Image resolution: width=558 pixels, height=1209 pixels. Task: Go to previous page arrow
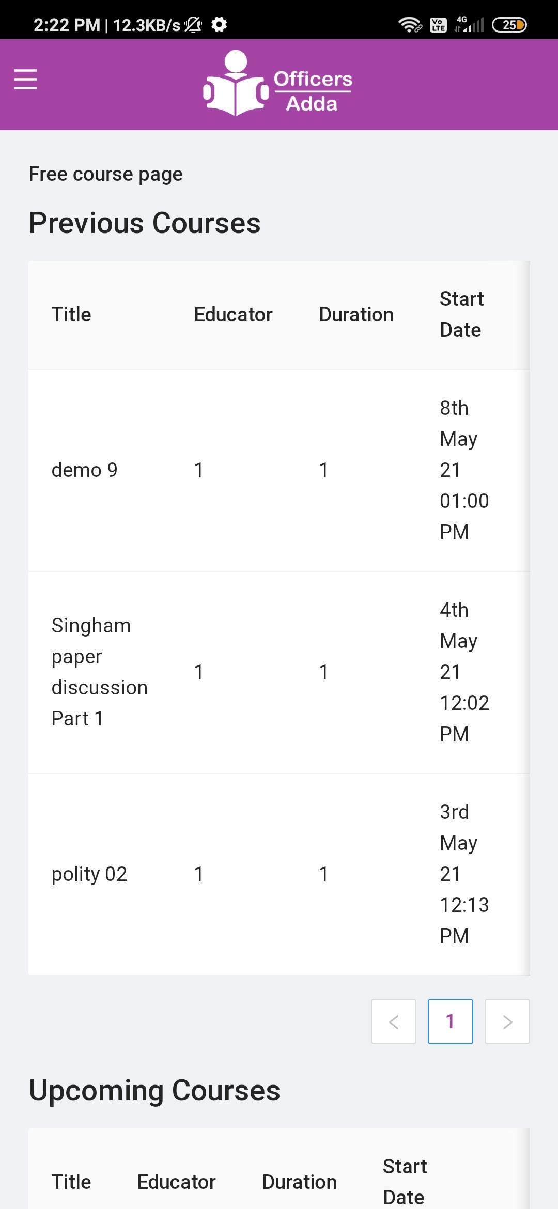[394, 1021]
